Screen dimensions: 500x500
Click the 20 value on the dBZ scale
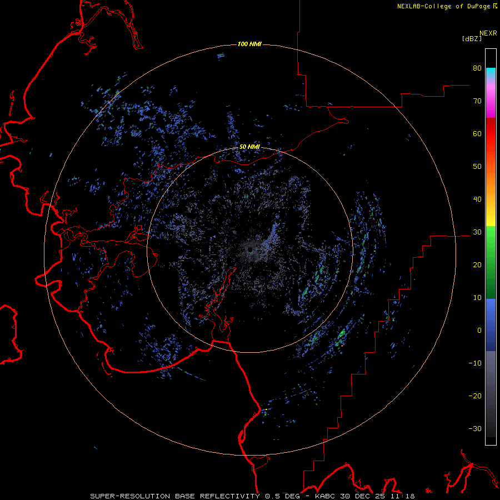477,265
